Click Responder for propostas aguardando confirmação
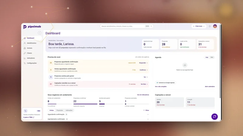243x136 pixels. pyautogui.click(x=143, y=63)
